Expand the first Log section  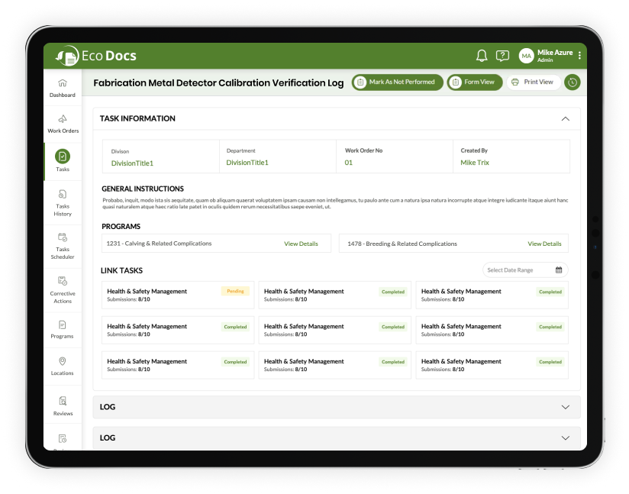click(x=566, y=407)
